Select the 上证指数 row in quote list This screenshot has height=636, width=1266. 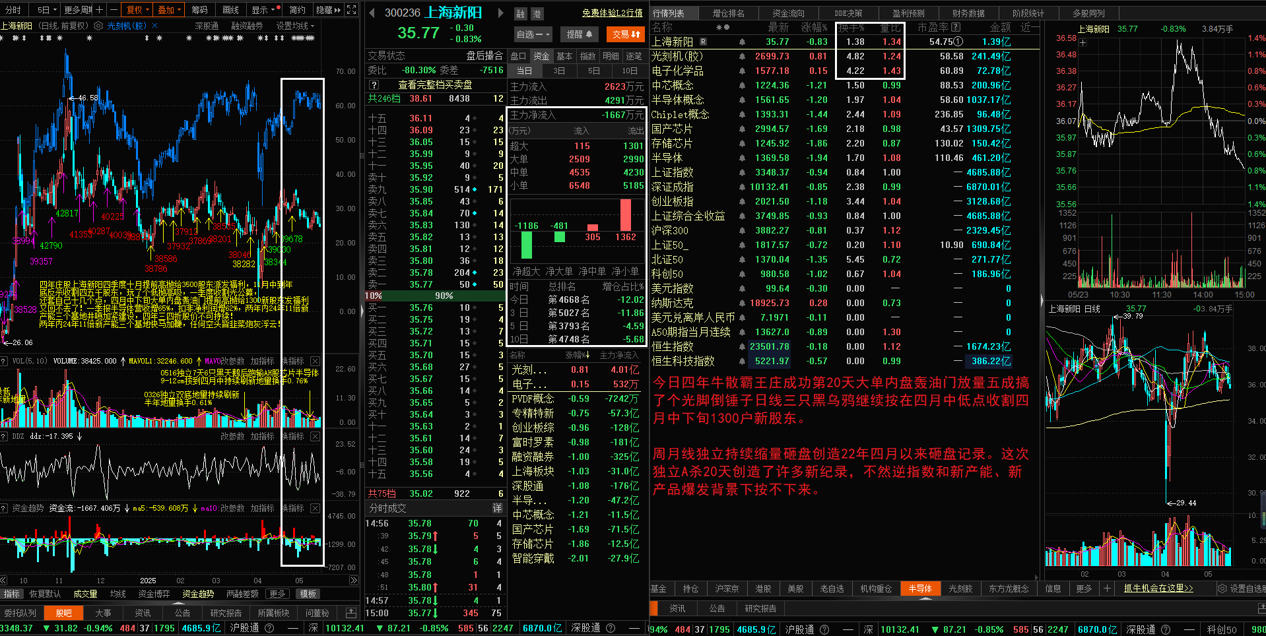pos(845,172)
